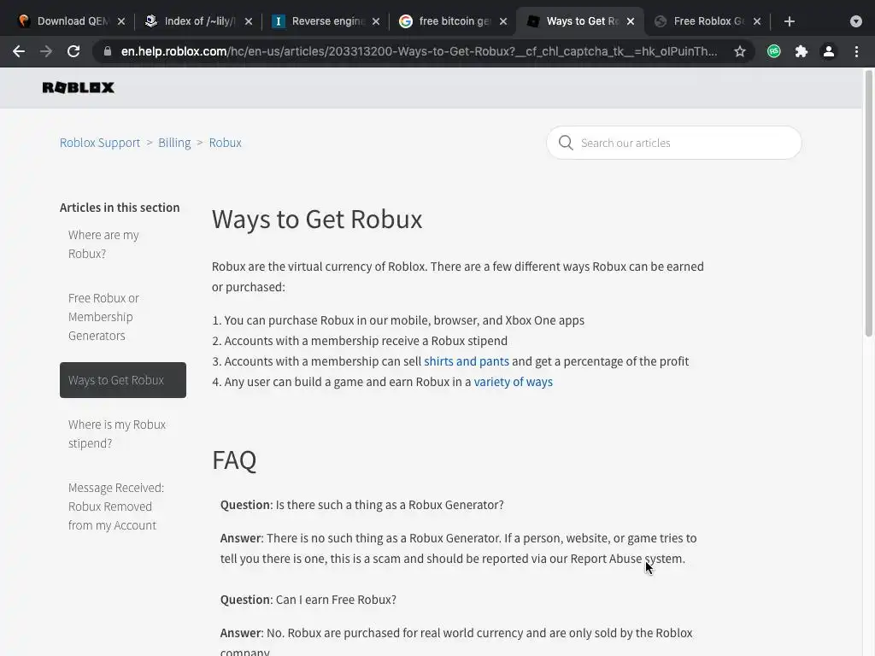Follow the 'shirts and pants' link

pos(467,361)
